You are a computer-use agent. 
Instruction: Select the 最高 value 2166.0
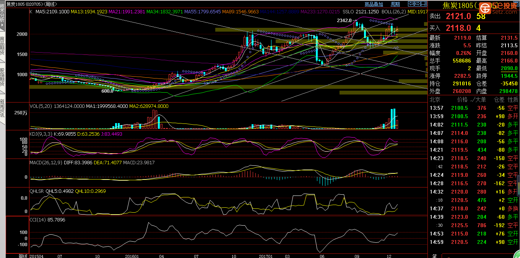(x=509, y=61)
